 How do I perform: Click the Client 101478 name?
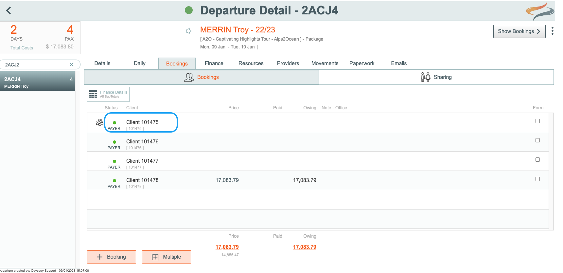[142, 180]
